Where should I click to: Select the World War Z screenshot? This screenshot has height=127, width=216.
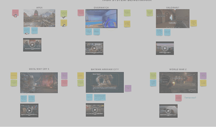(x=178, y=82)
